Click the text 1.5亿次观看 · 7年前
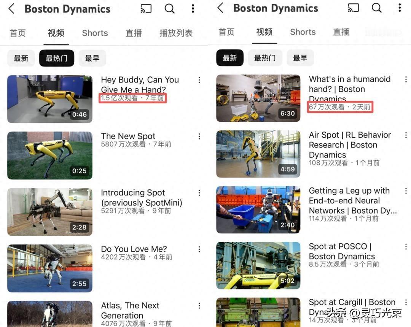Screen dimensions: 411x327 point(133,98)
